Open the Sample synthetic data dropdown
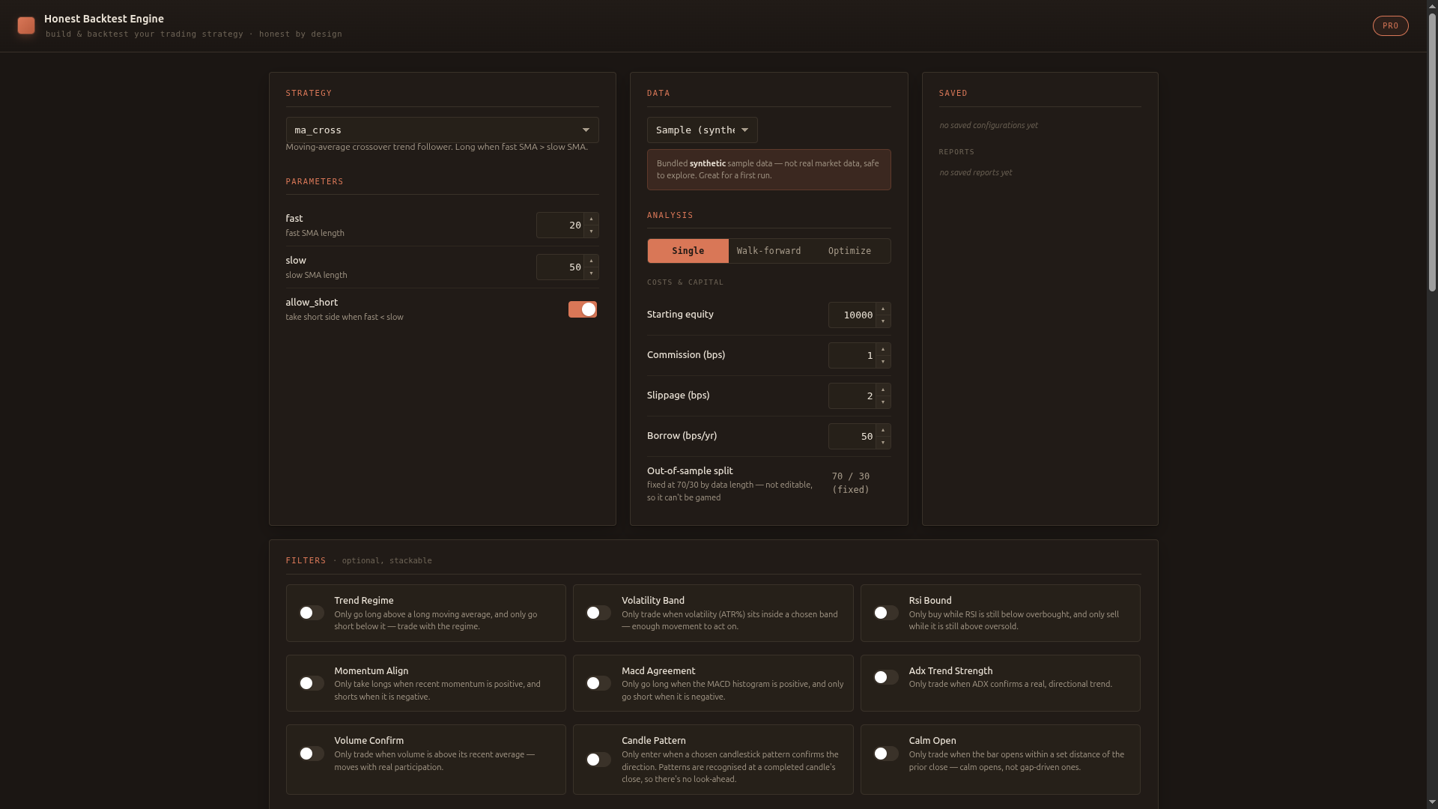This screenshot has height=809, width=1438. click(702, 130)
